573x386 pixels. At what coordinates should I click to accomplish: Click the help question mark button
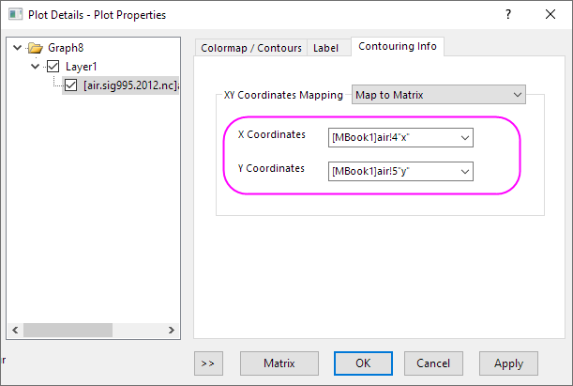pos(507,14)
